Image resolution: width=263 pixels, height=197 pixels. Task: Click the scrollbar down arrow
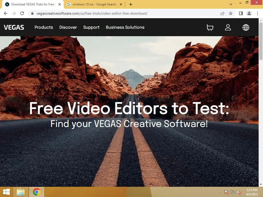pos(261,184)
